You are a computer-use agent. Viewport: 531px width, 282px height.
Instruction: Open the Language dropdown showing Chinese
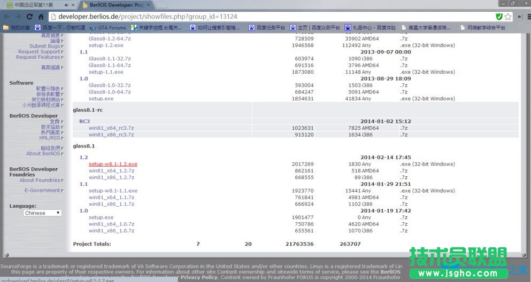42,213
